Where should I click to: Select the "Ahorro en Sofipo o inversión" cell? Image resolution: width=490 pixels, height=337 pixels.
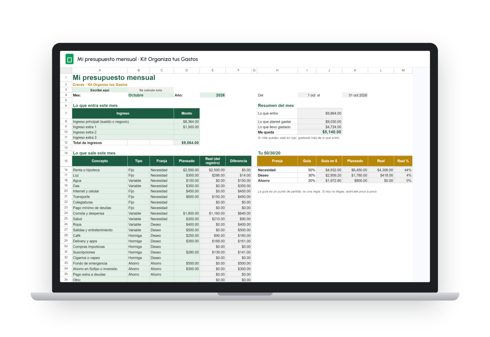click(x=100, y=269)
